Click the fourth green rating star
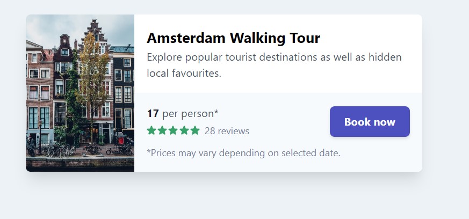Viewport: 469px width, 219px height. coord(184,130)
